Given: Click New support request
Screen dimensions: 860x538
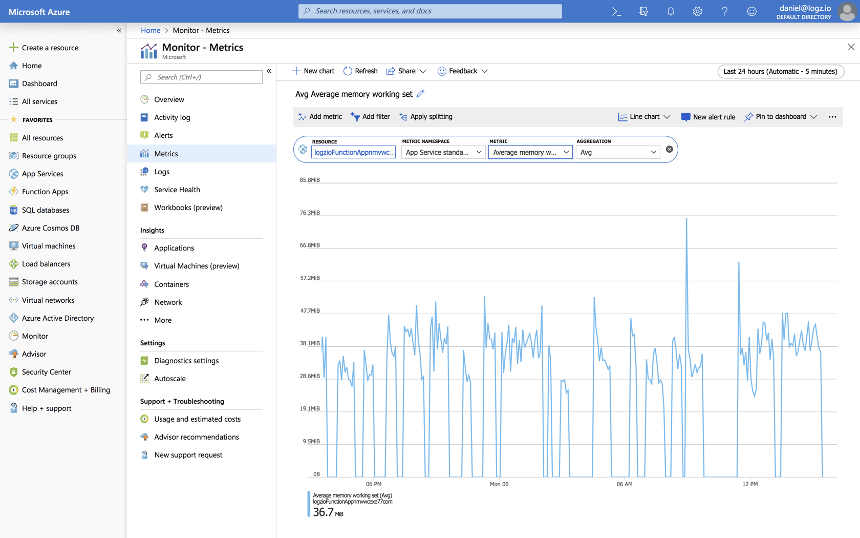Looking at the screenshot, I should click(188, 455).
